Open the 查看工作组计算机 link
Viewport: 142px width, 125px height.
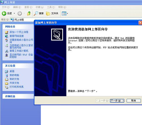pyautogui.click(x=19, y=51)
